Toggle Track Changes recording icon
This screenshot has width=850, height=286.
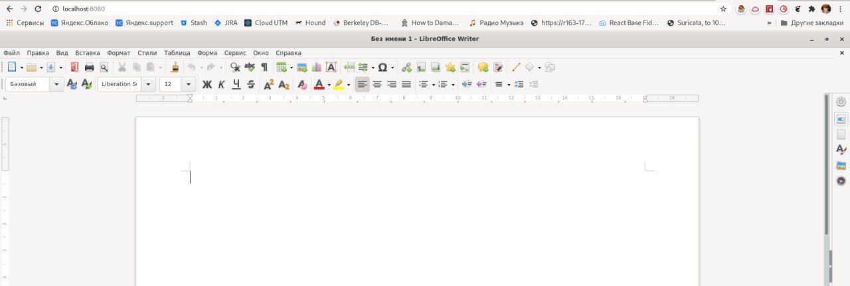[x=497, y=67]
